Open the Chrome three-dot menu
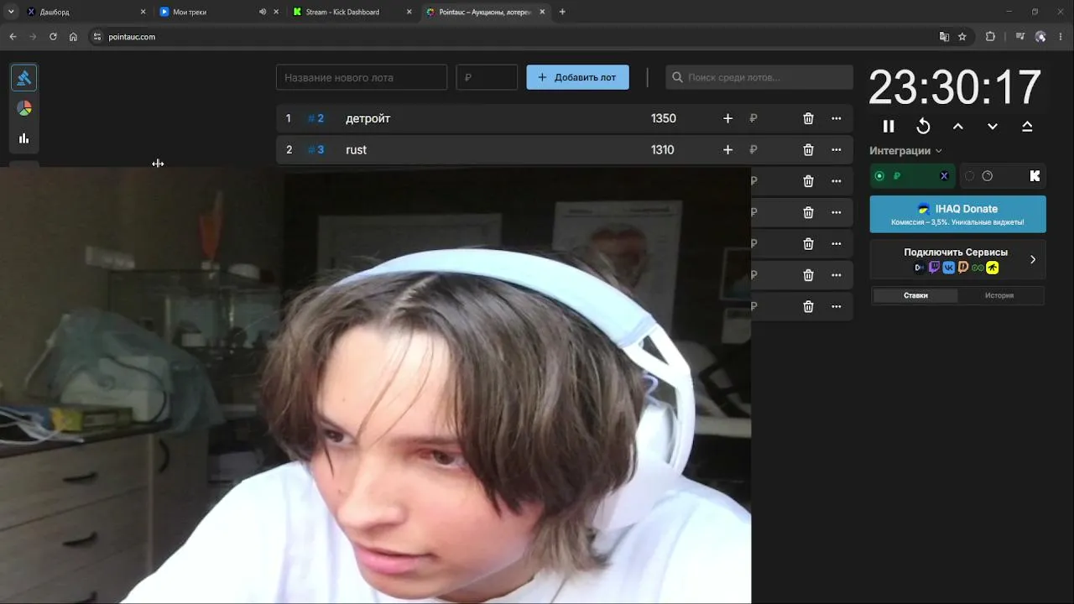The image size is (1074, 604). (1061, 37)
